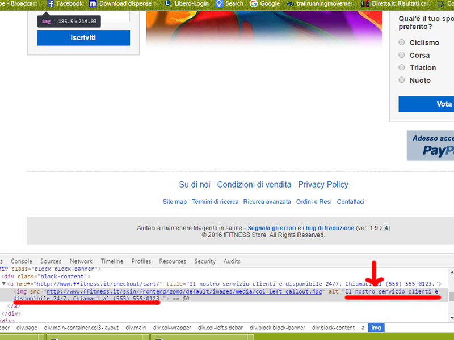Select the Corsa radio button
454x340 pixels.
(x=402, y=55)
